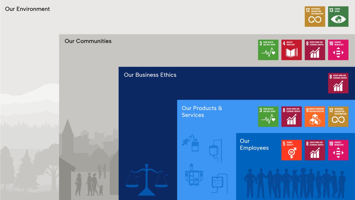Open the SDG 4 Quality Education icon

(x=291, y=50)
